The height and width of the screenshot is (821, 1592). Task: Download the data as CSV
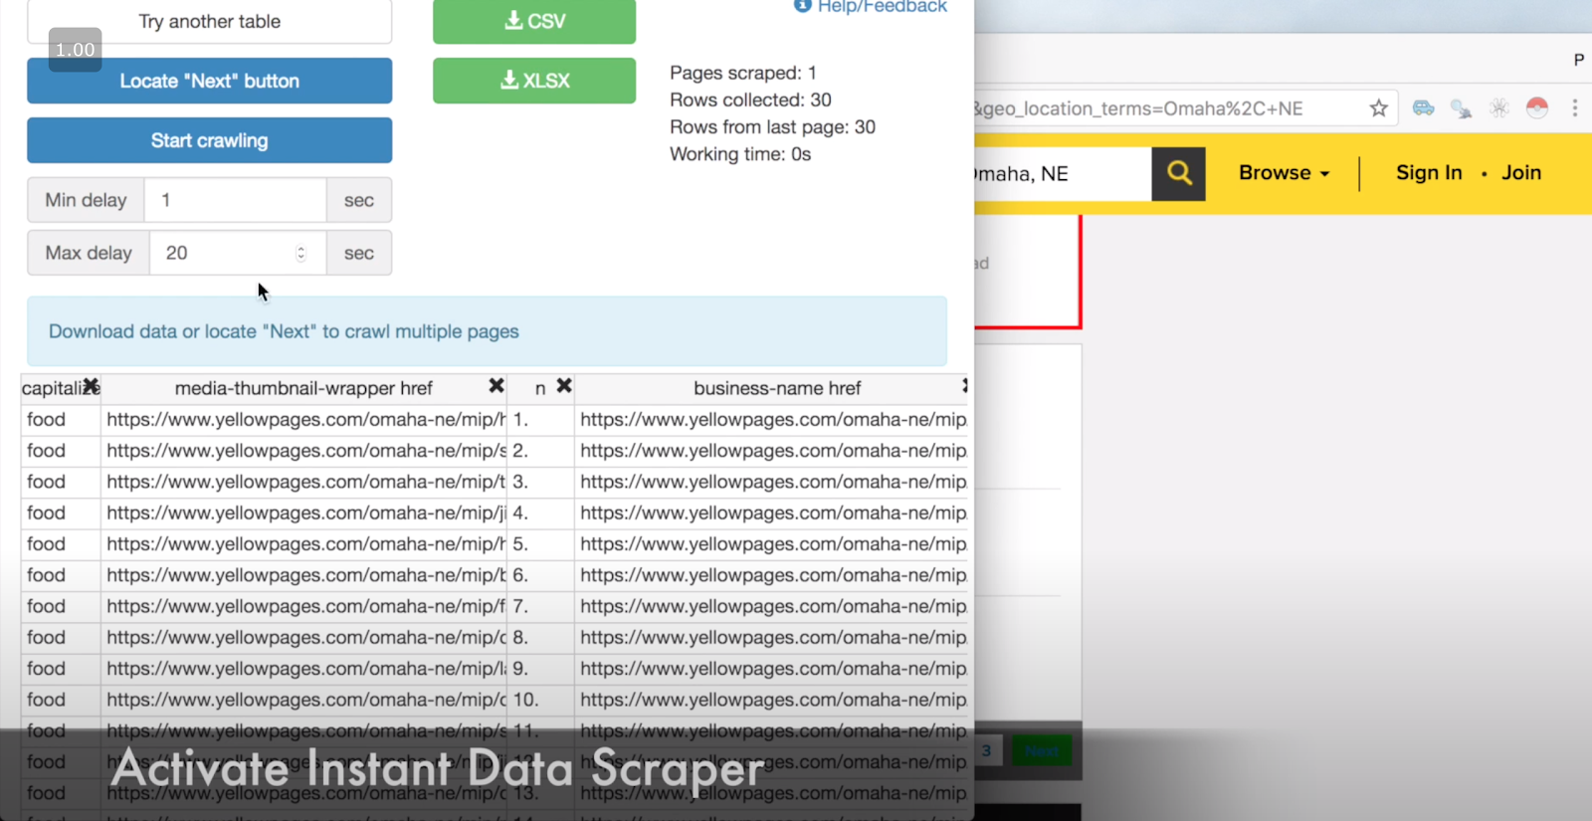[x=534, y=21]
